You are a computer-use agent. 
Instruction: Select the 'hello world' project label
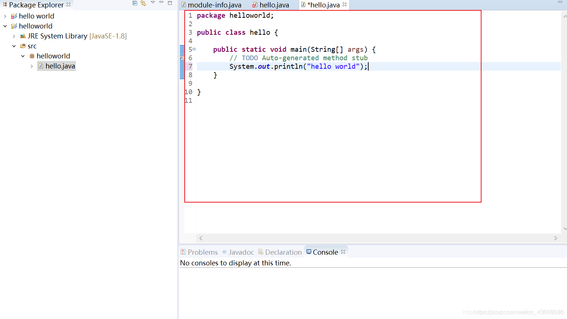pos(37,16)
